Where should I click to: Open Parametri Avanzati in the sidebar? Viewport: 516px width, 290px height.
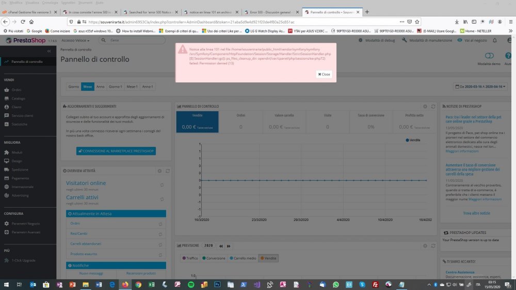click(x=26, y=232)
